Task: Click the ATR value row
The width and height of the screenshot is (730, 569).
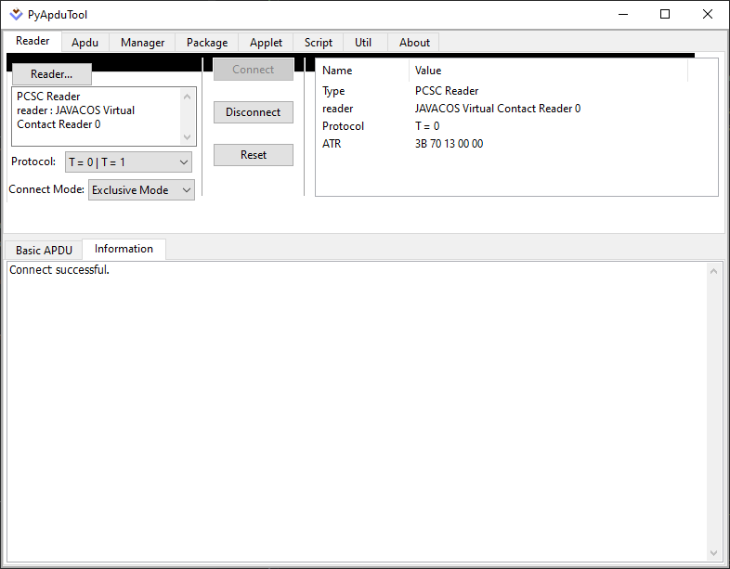Action: point(449,144)
